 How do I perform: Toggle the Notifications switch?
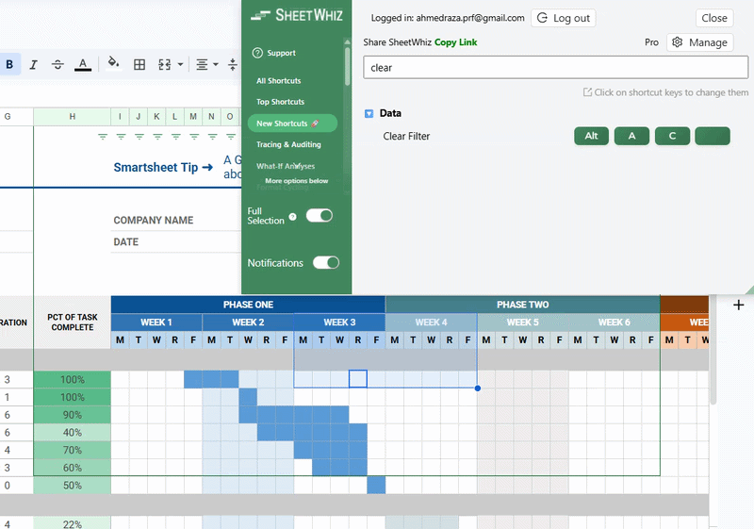coord(326,262)
